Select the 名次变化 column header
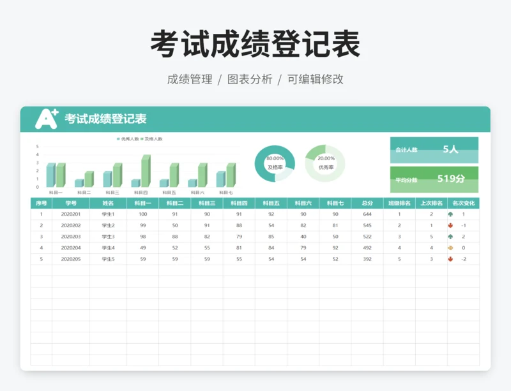The width and height of the screenshot is (511, 391). click(464, 203)
